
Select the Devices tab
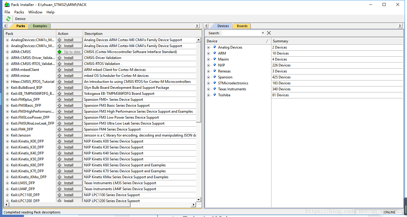223,26
